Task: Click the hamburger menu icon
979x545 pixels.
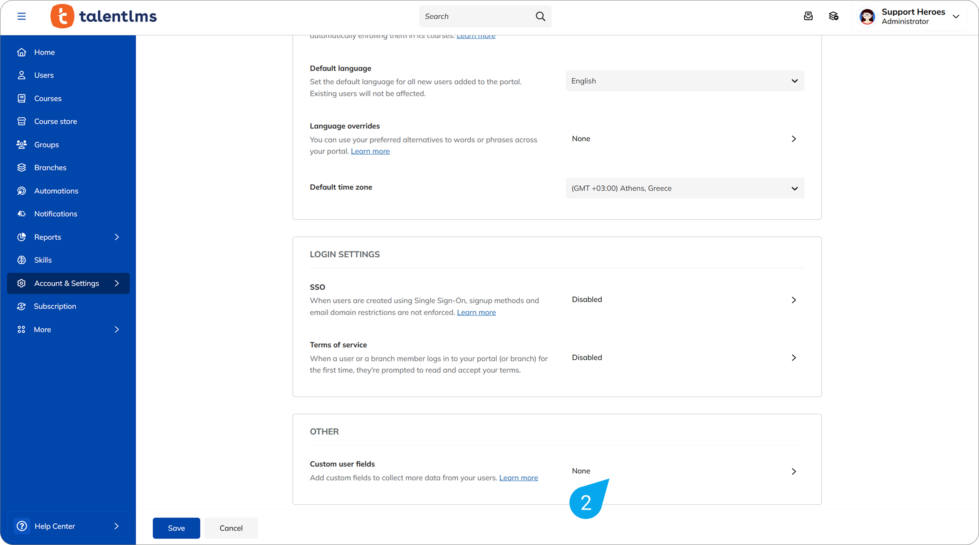Action: [21, 16]
